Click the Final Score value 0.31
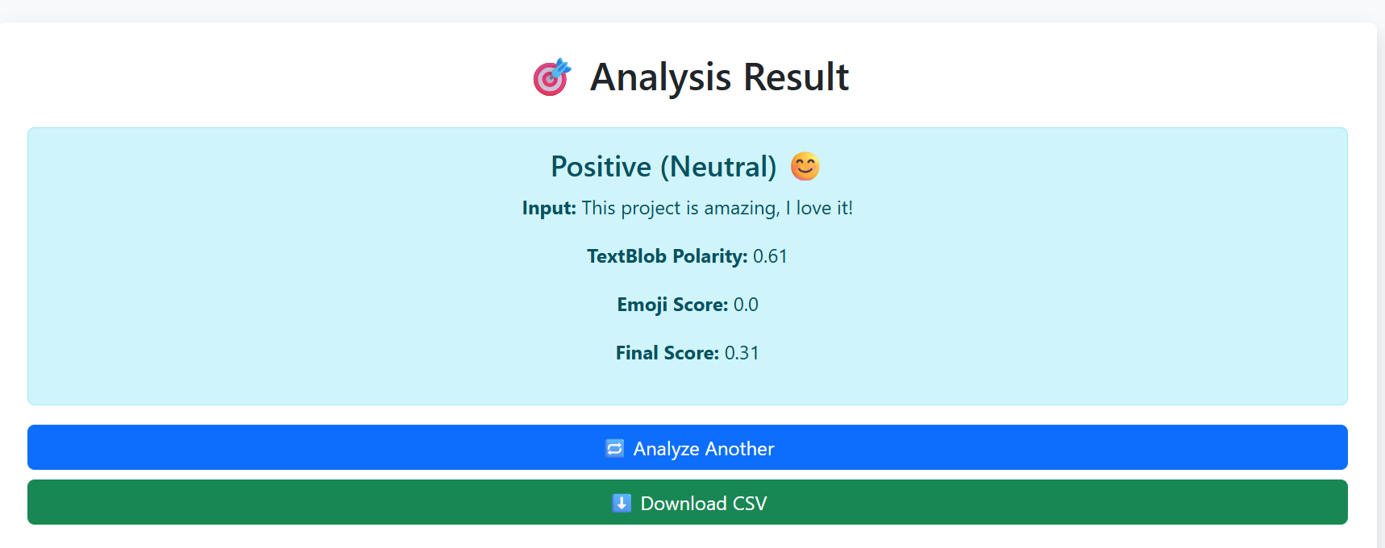Image resolution: width=1385 pixels, height=548 pixels. coord(740,352)
